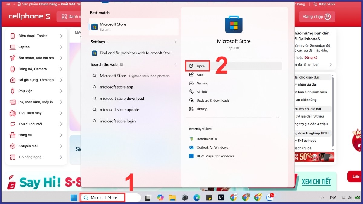Launch Copilot from the taskbar
This screenshot has height=204, width=363.
point(160,198)
